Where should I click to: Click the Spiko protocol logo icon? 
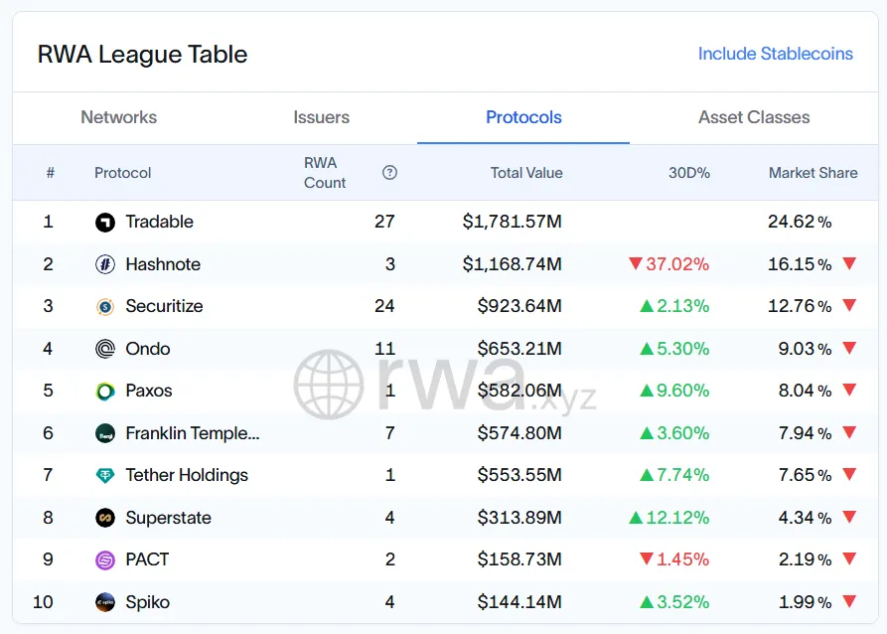105,602
